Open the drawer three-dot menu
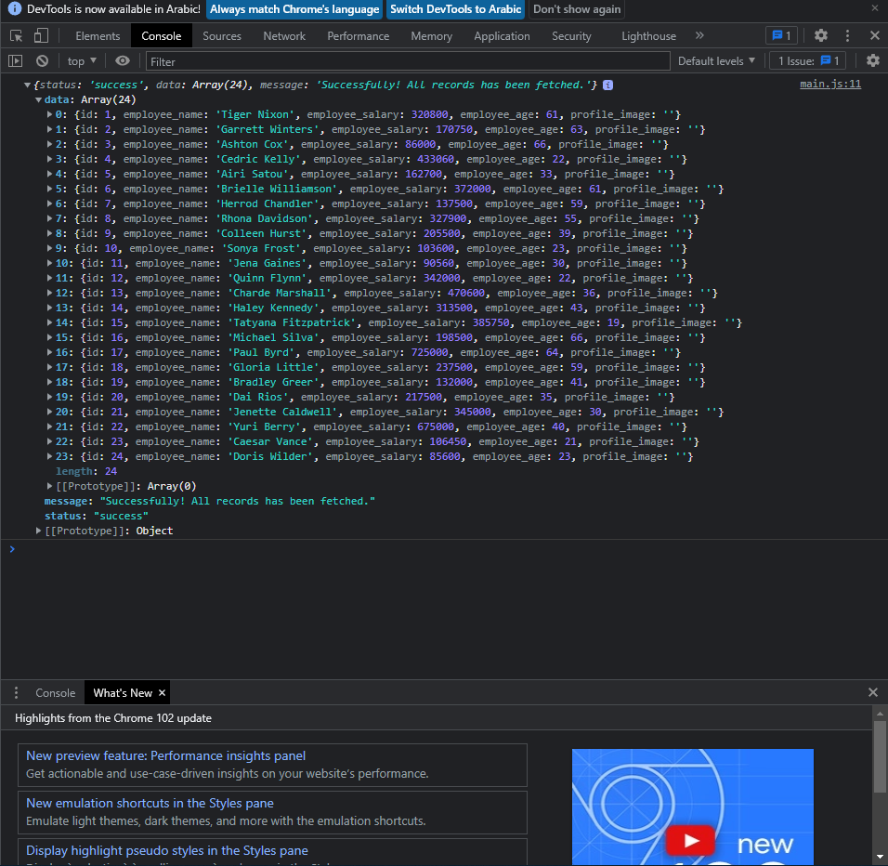This screenshot has height=866, width=888. tap(16, 692)
